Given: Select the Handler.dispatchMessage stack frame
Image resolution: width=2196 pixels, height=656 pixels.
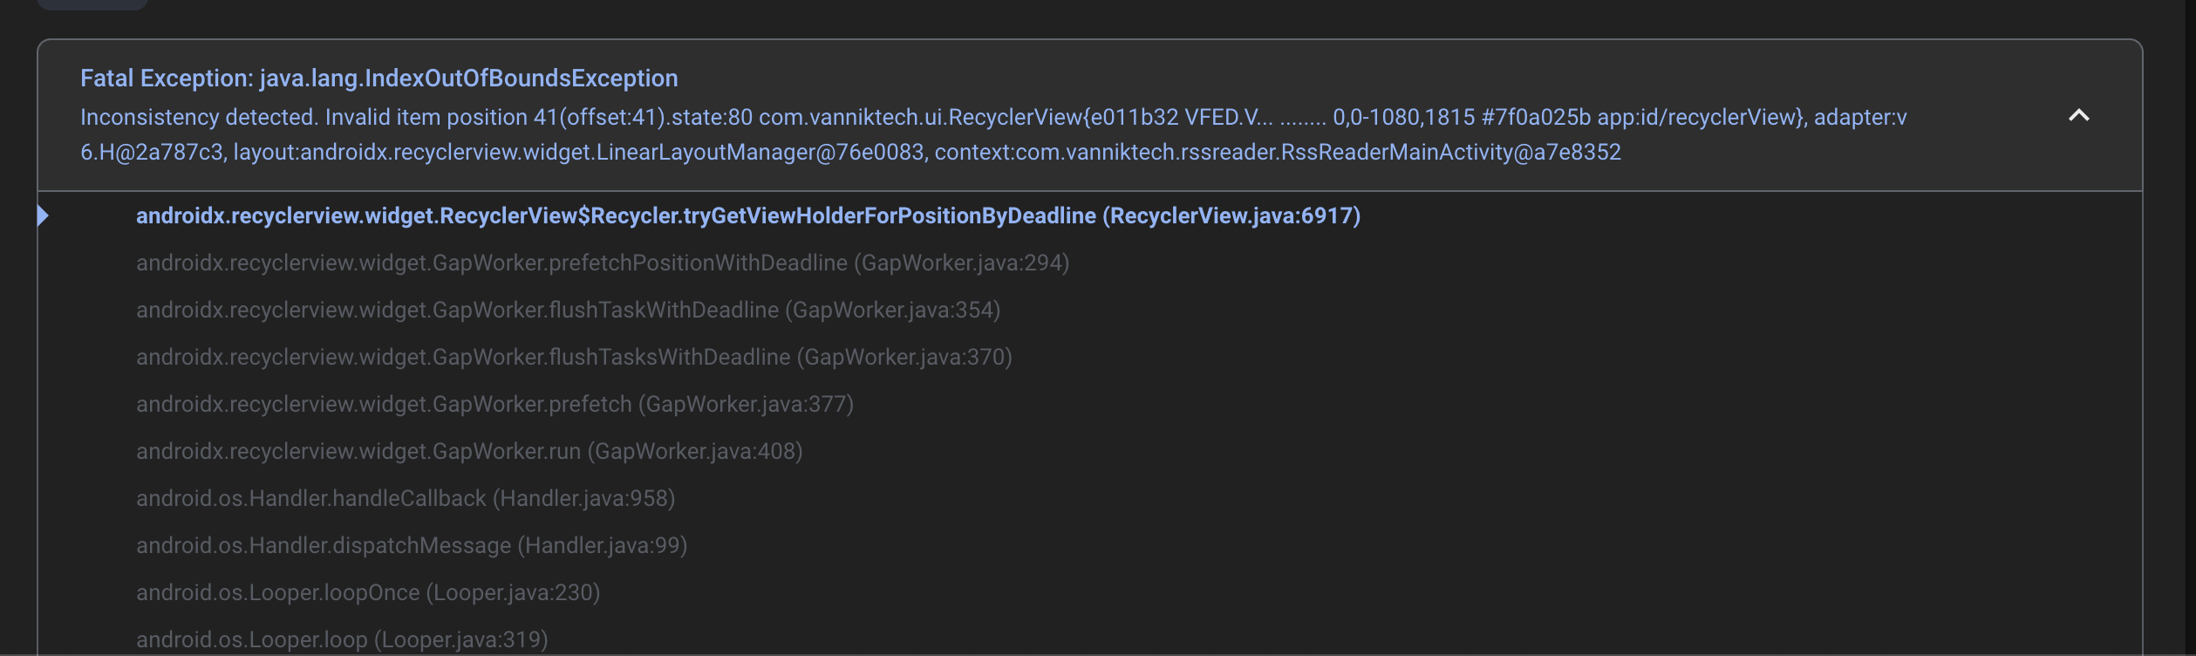Looking at the screenshot, I should (x=324, y=545).
